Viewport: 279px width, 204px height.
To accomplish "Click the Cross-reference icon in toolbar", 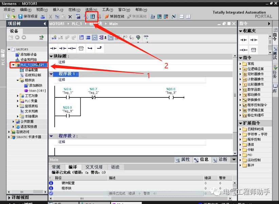I will [174, 17].
